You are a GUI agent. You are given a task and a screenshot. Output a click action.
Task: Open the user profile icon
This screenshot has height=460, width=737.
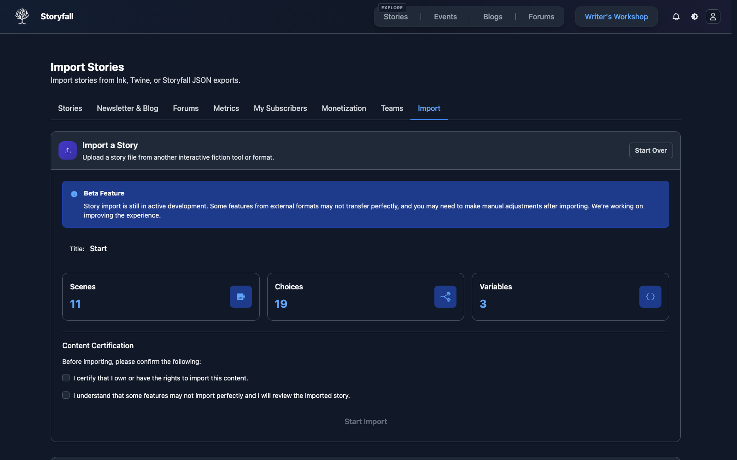[x=713, y=17]
